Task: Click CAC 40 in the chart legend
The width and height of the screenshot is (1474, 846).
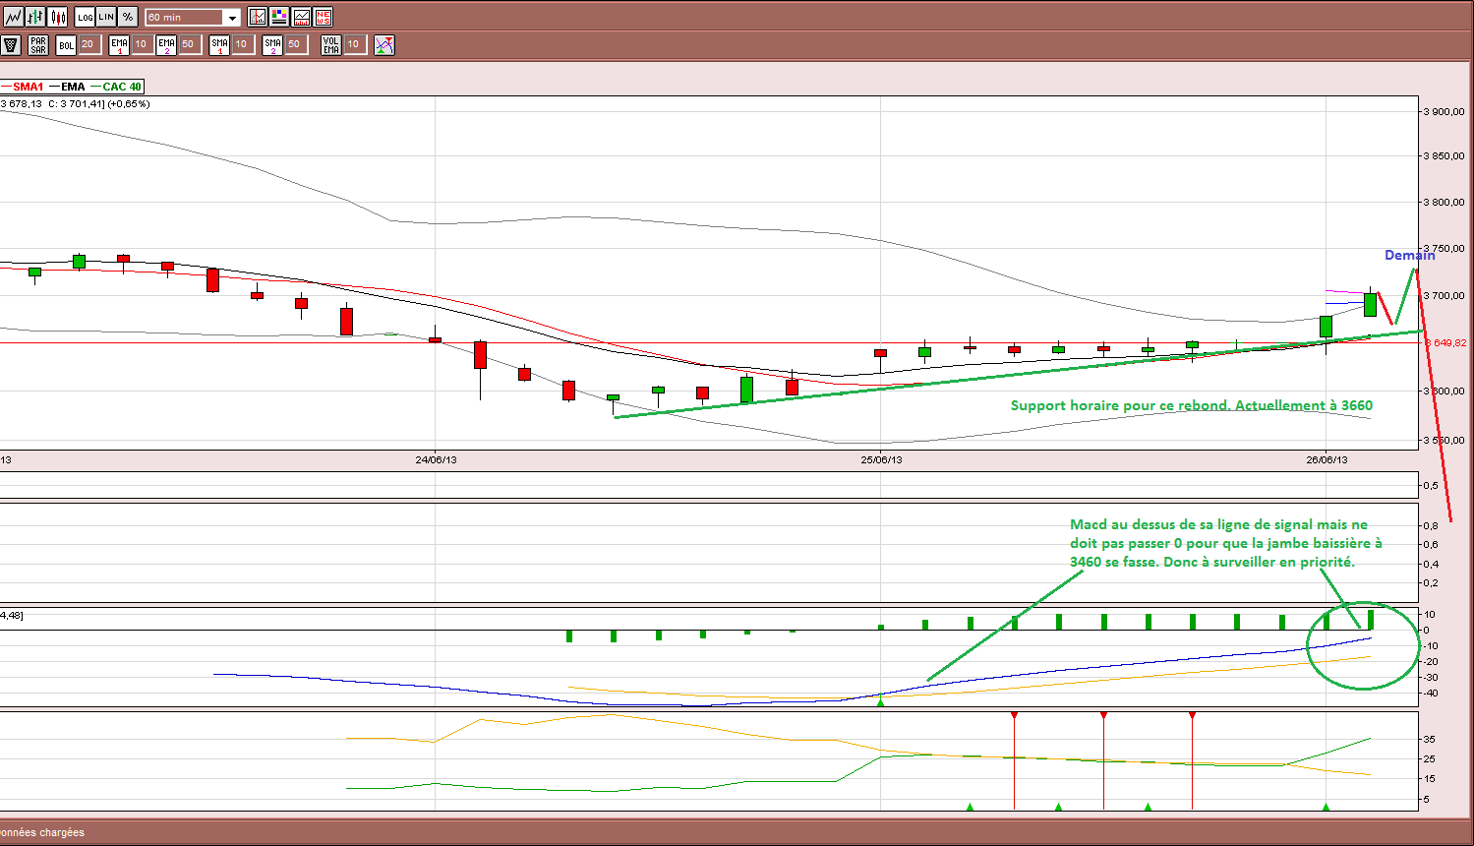Action: pyautogui.click(x=122, y=87)
